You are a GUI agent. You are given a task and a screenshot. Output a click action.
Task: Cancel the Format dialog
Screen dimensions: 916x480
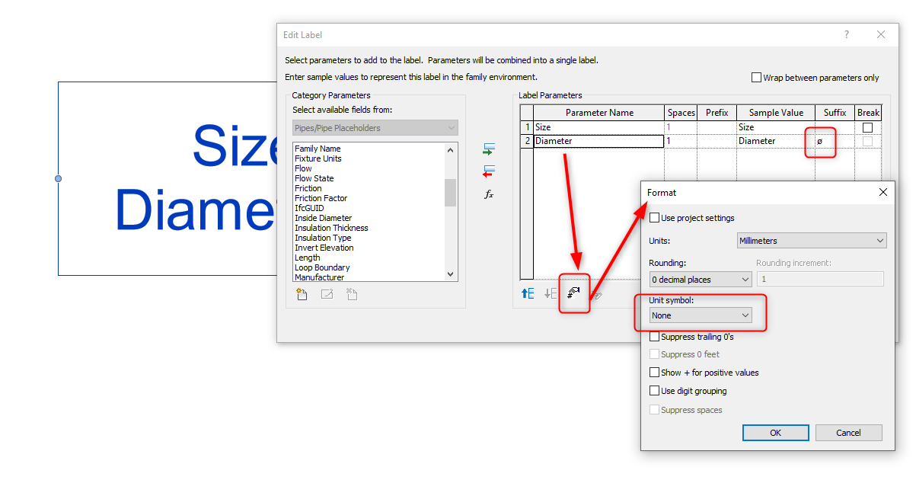(x=848, y=432)
